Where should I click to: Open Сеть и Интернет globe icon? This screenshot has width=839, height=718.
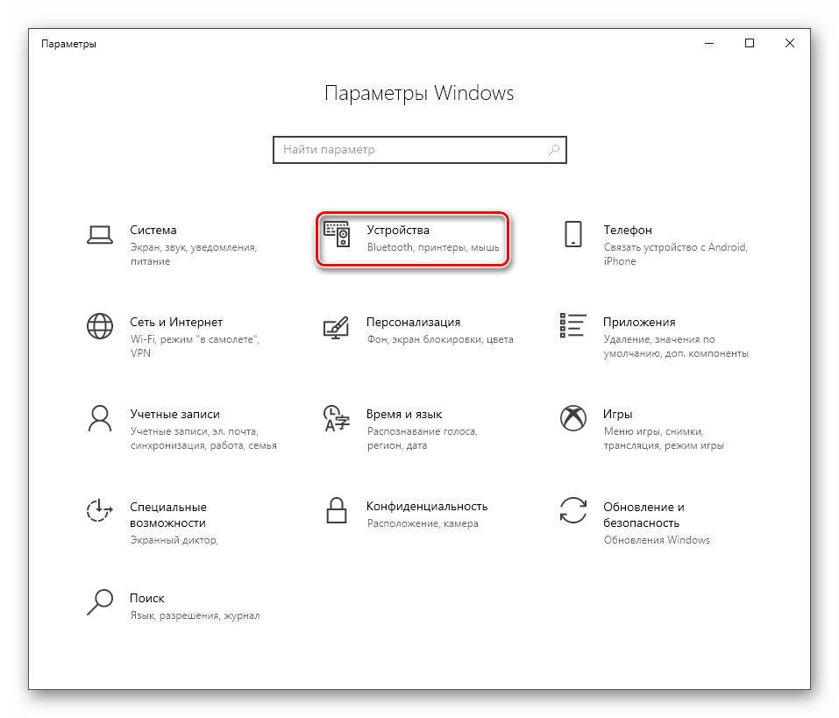(x=99, y=326)
